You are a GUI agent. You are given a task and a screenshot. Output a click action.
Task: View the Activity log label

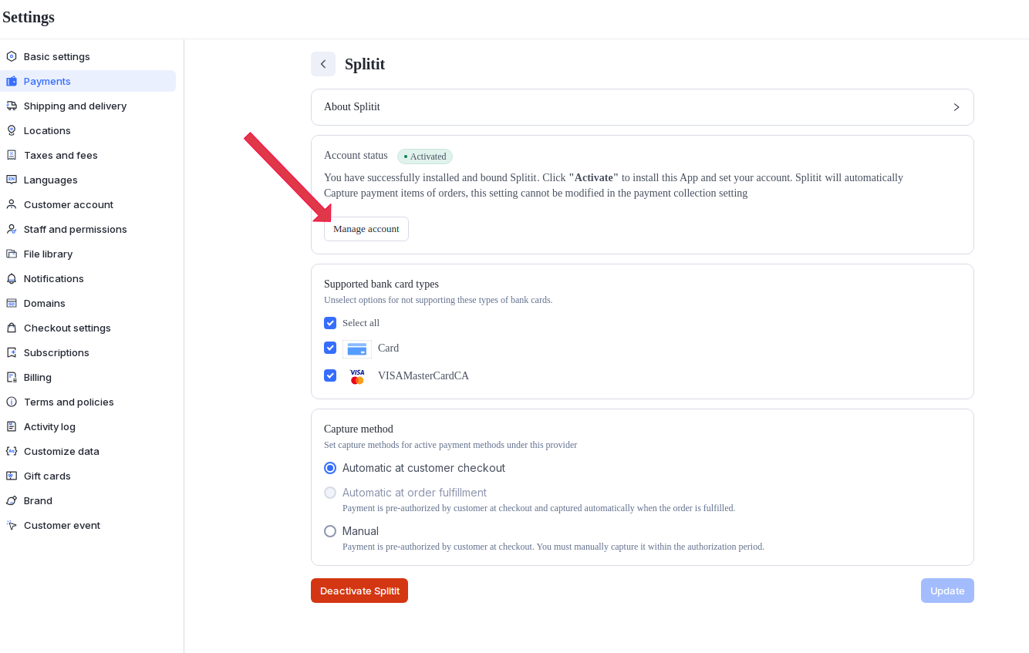point(49,426)
